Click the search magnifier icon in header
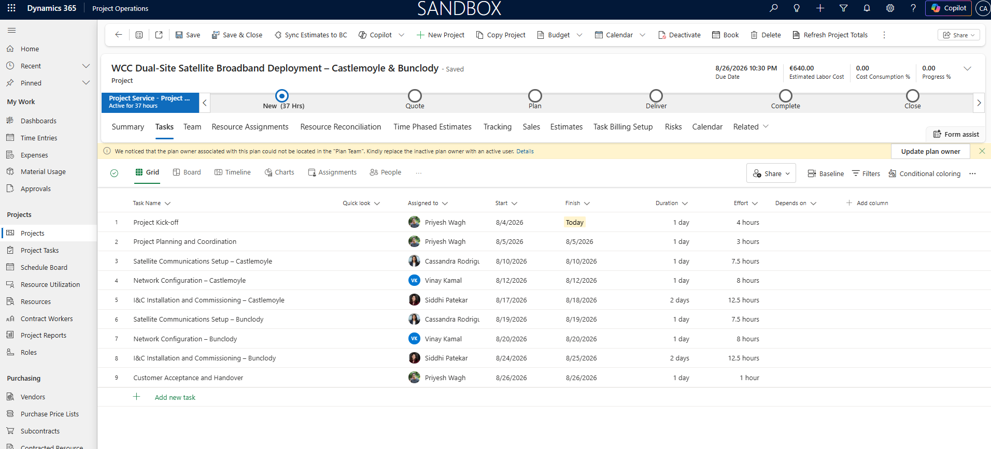The image size is (991, 449). (x=773, y=8)
